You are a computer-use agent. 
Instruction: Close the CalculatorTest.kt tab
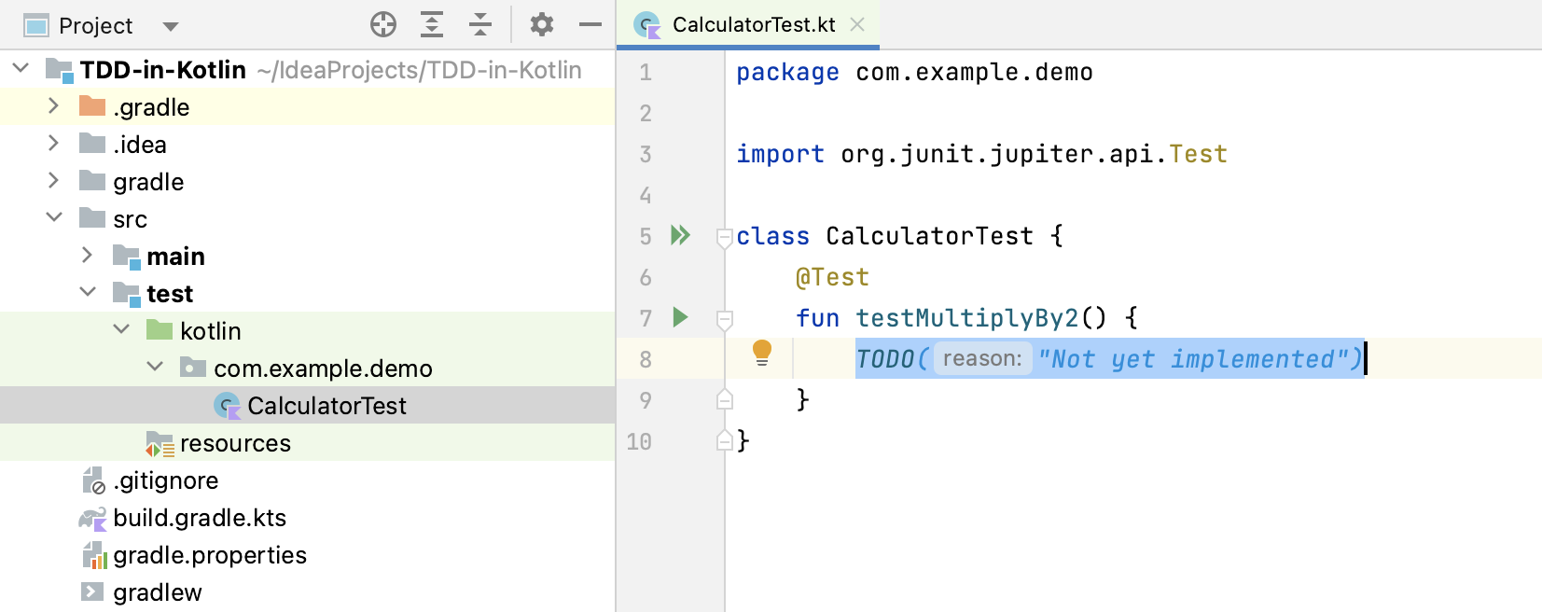pos(857,25)
